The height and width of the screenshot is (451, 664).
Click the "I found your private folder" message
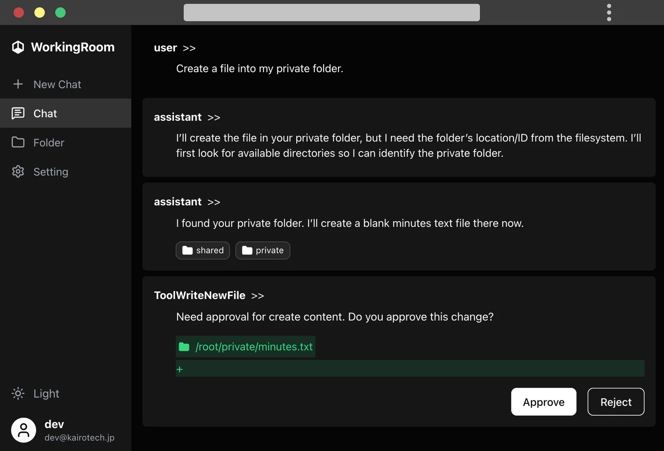350,223
